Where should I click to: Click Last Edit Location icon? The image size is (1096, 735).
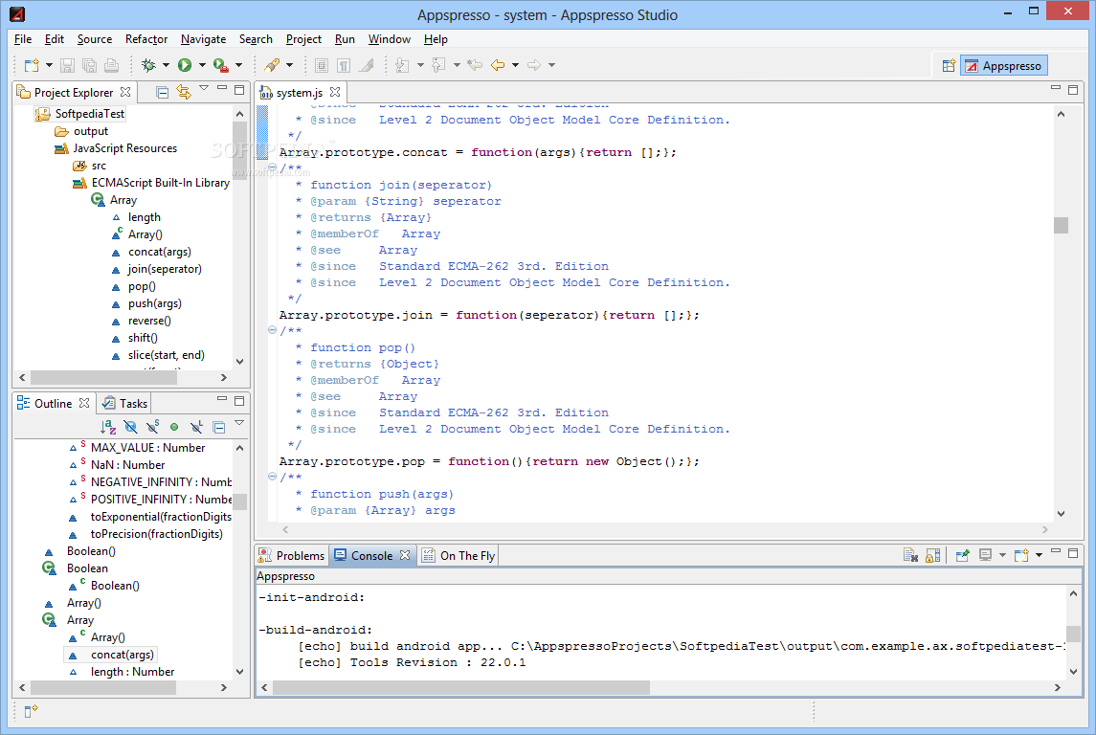click(475, 65)
